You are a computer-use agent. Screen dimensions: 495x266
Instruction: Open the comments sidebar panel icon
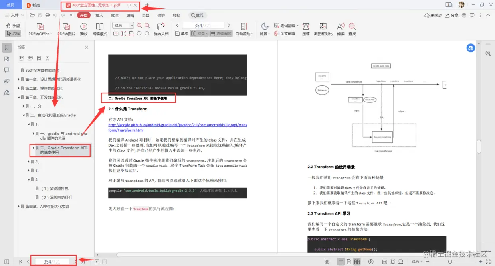(x=6, y=70)
